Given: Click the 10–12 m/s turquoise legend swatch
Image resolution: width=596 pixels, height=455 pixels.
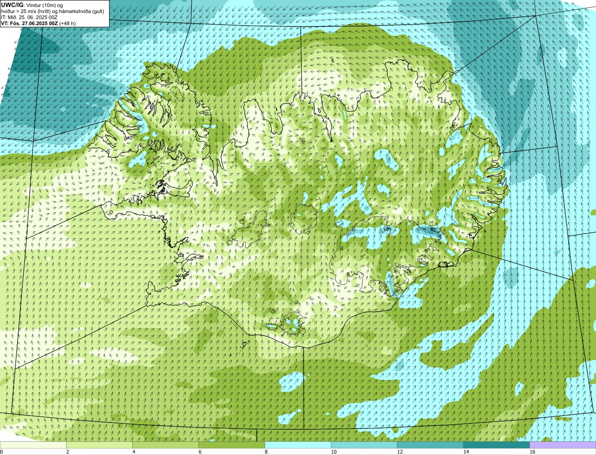Looking at the screenshot, I should tap(364, 445).
